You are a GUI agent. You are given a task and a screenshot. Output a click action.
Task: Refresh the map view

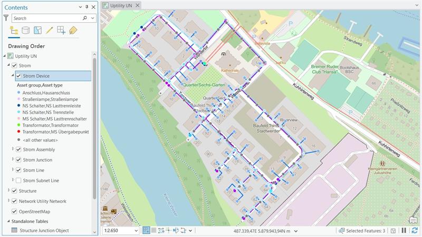[x=415, y=230]
